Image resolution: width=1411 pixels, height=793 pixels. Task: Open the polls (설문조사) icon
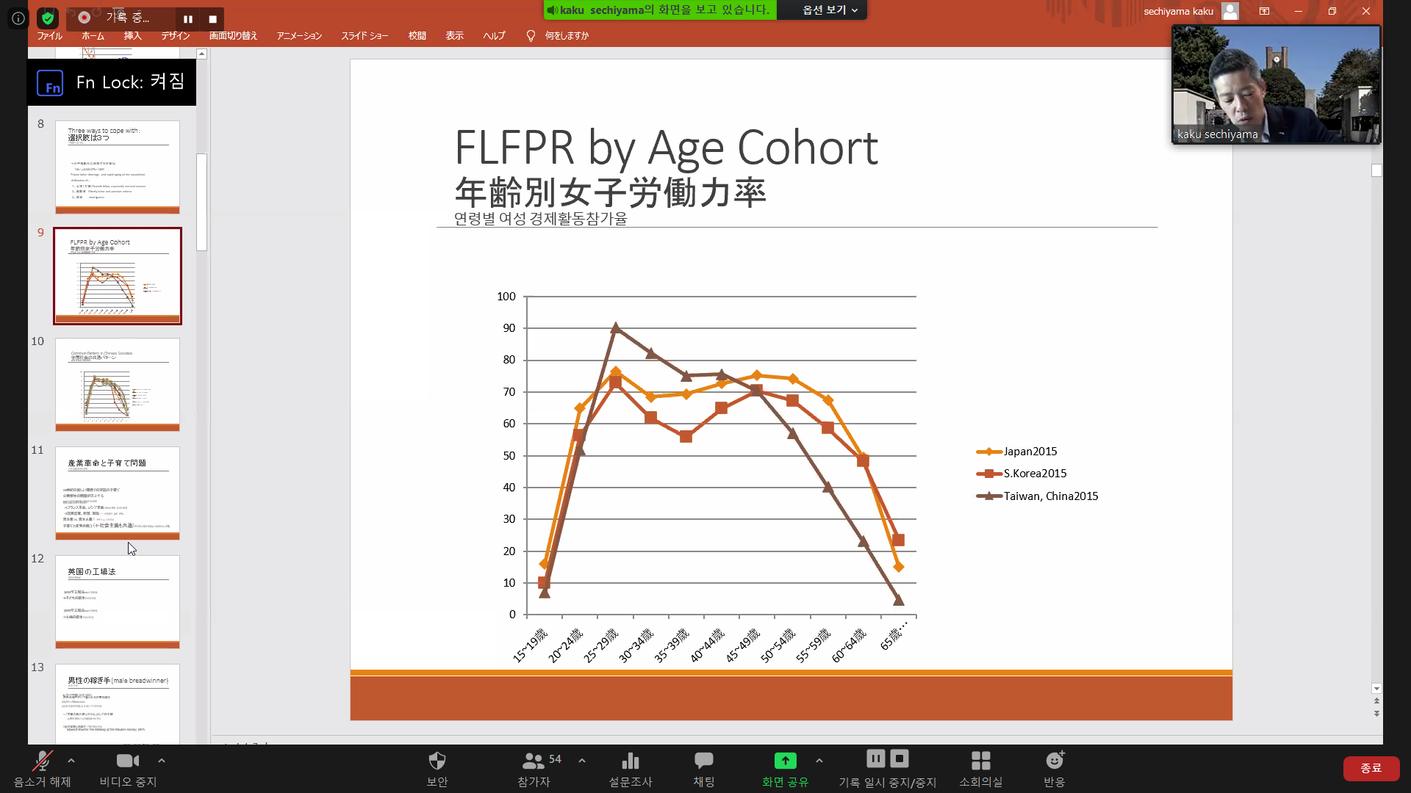pos(630,761)
